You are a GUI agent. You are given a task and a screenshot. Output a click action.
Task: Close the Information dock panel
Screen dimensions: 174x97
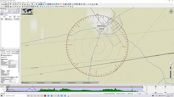point(19,50)
